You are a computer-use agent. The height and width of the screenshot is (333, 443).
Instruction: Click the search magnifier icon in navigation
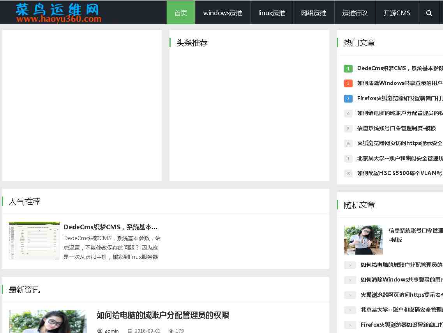[x=429, y=13]
